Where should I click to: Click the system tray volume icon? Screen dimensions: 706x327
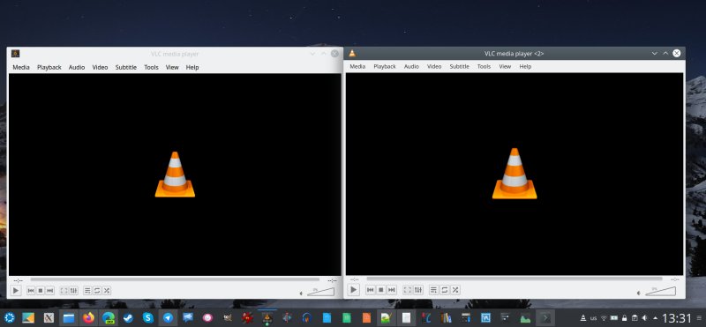[x=645, y=318]
